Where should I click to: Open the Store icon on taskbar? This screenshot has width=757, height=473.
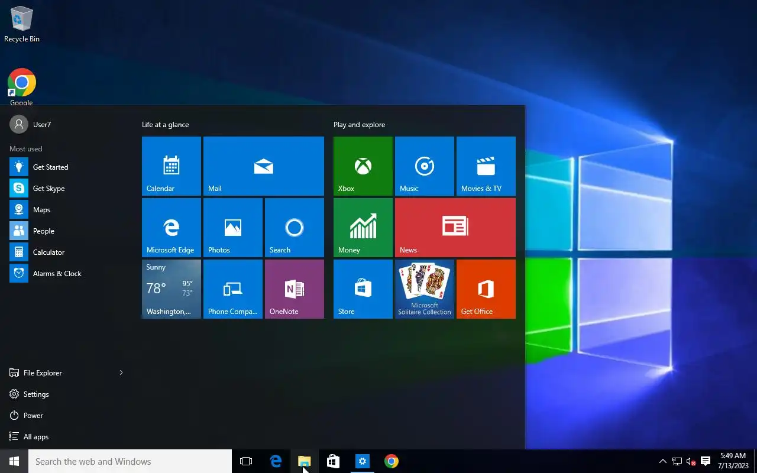click(x=334, y=461)
